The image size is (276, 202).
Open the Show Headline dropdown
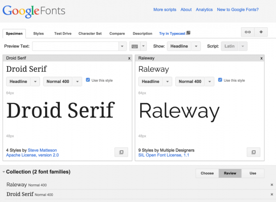pos(184,46)
